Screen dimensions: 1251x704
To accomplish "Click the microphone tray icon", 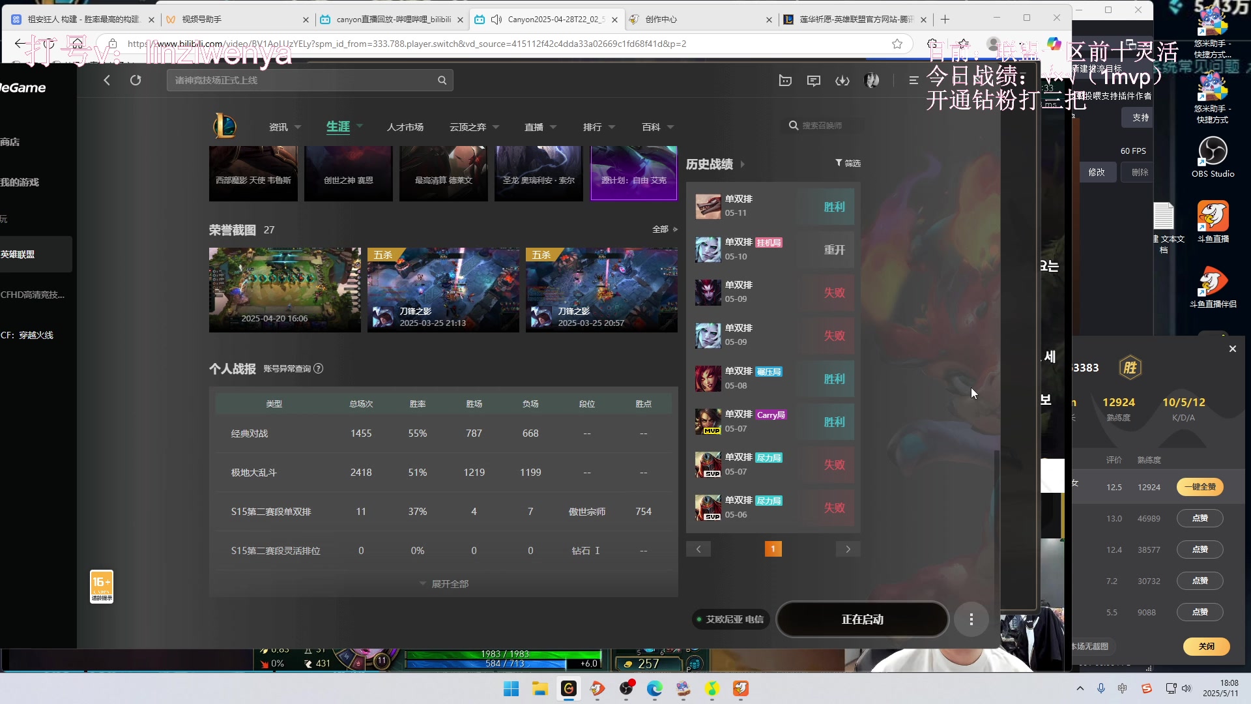I will tap(1101, 688).
